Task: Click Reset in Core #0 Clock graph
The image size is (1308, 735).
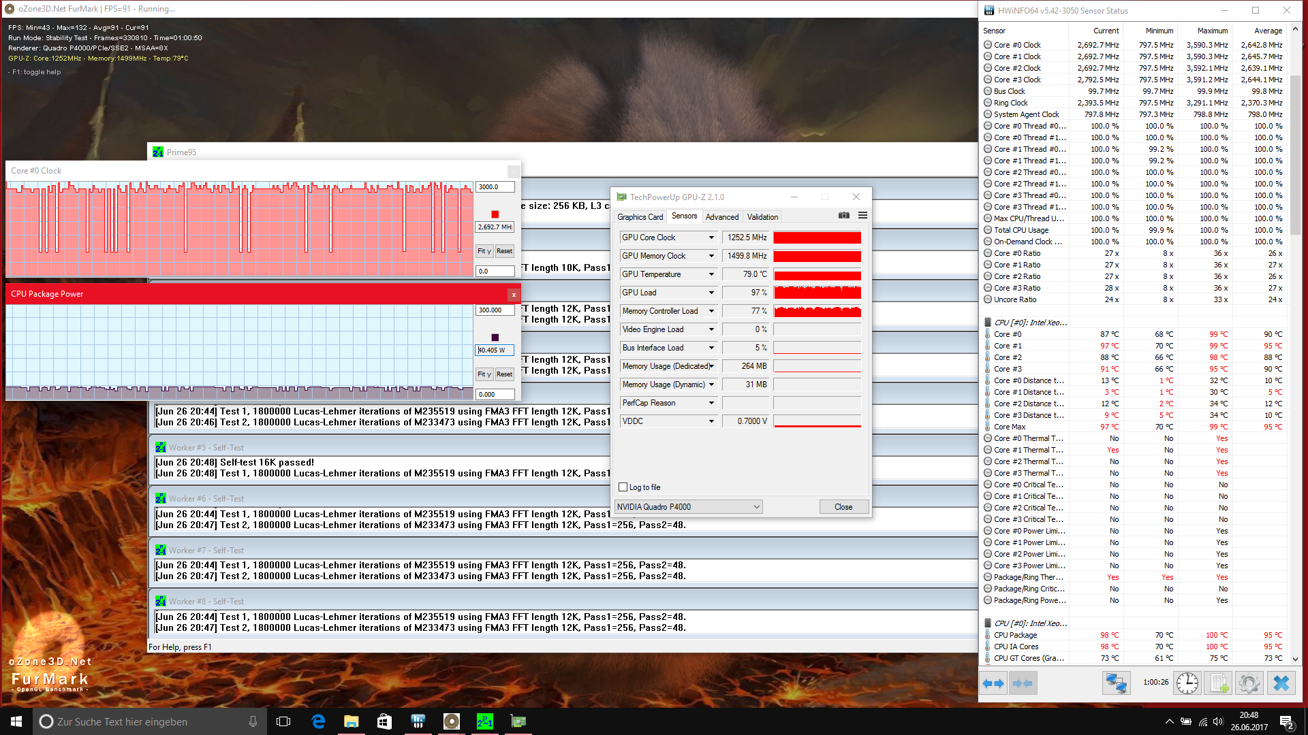Action: [504, 251]
